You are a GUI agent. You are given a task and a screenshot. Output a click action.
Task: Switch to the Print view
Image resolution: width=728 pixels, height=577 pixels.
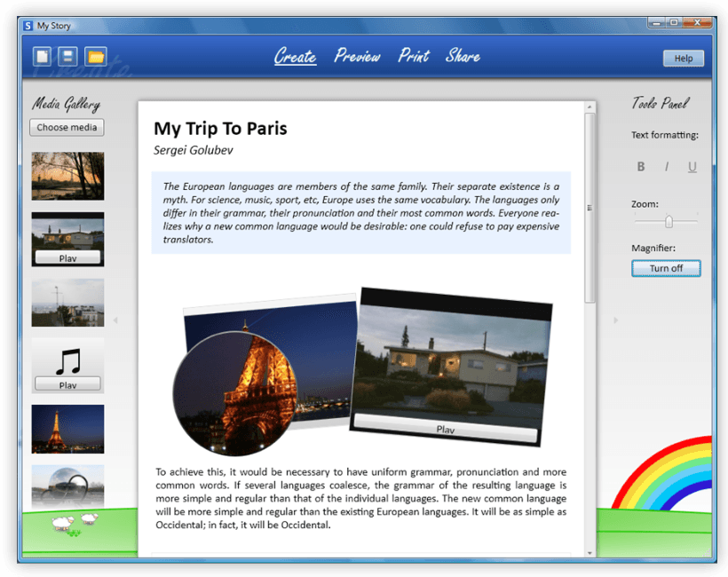(412, 55)
